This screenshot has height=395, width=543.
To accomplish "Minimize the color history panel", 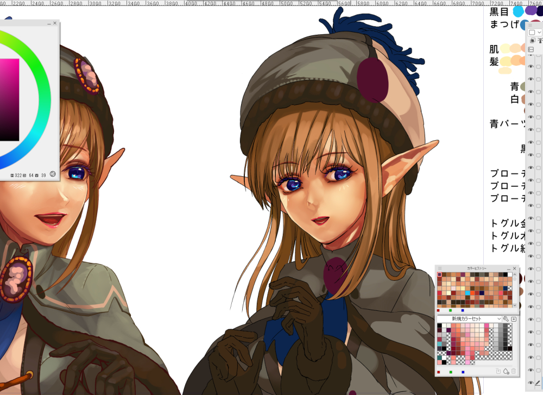I will click(509, 269).
